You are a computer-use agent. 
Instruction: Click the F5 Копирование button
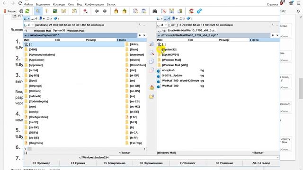[x=115, y=163]
